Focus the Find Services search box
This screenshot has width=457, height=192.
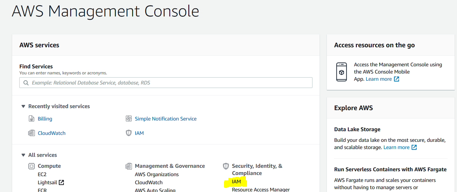[x=166, y=82]
